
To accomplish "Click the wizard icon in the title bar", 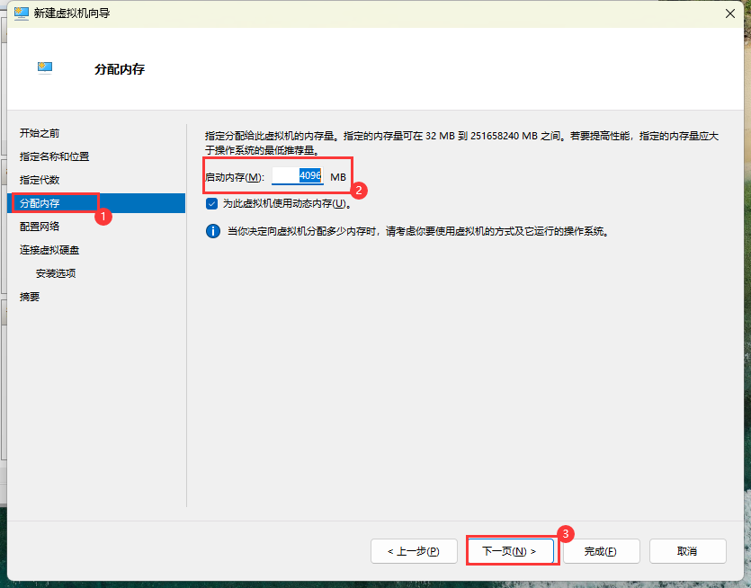I will click(21, 13).
